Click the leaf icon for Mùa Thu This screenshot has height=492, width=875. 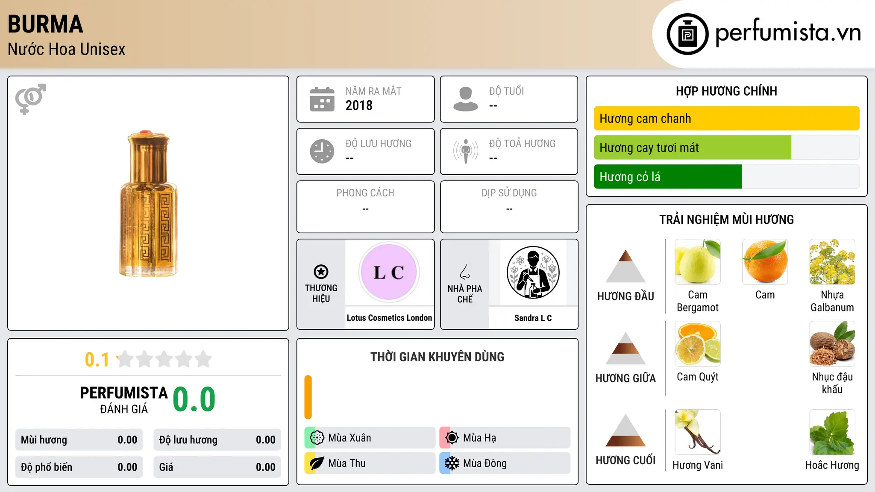(x=317, y=463)
